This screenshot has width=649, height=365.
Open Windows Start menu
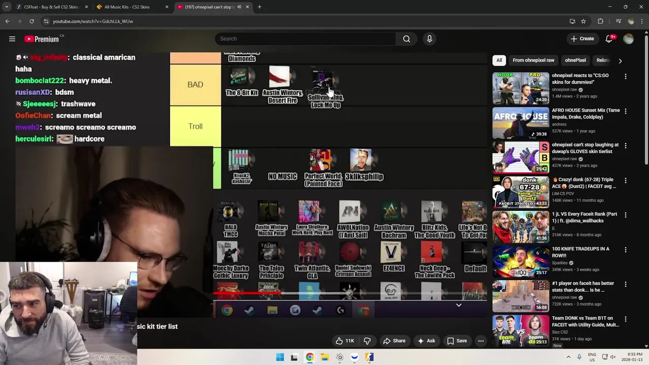(280, 357)
